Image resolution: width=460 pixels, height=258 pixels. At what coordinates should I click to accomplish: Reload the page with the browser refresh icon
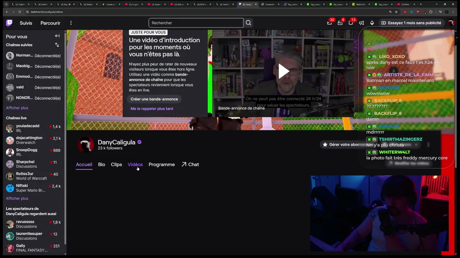[x=20, y=12]
